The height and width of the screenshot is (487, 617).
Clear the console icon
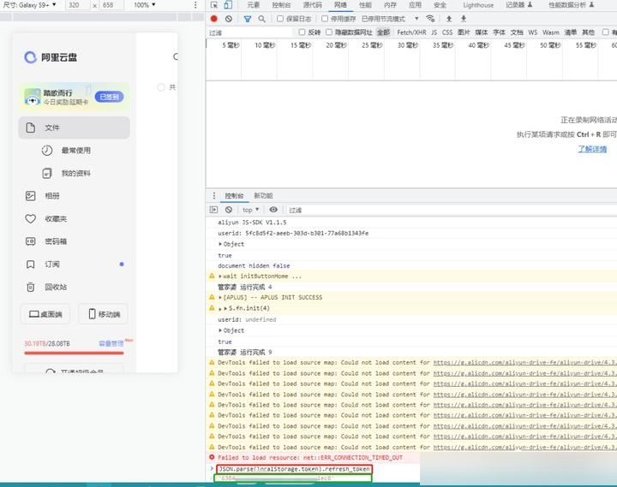[229, 210]
